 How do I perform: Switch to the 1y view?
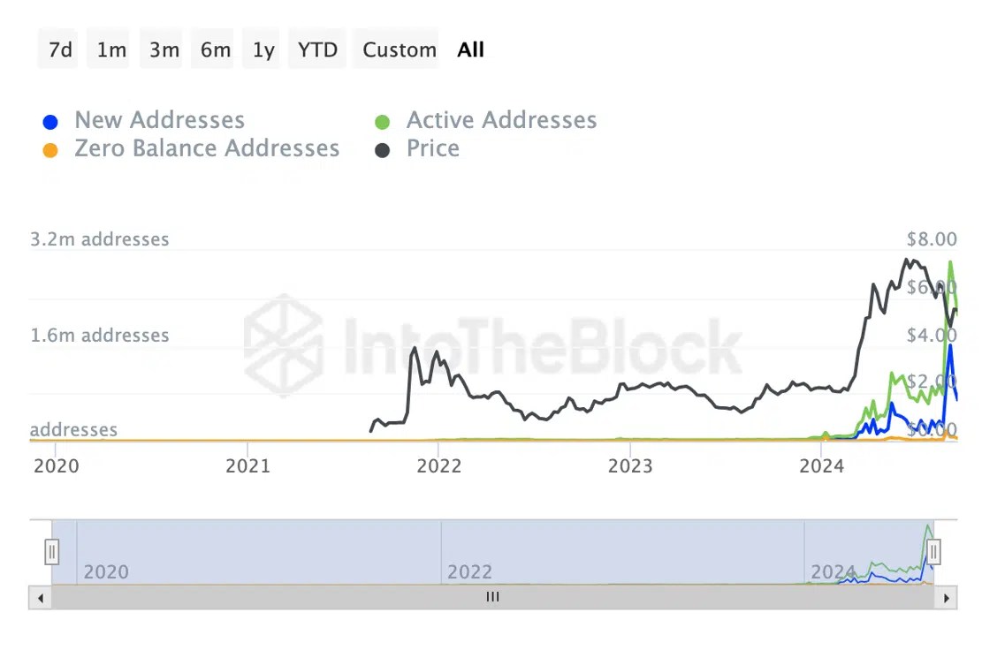tap(262, 49)
